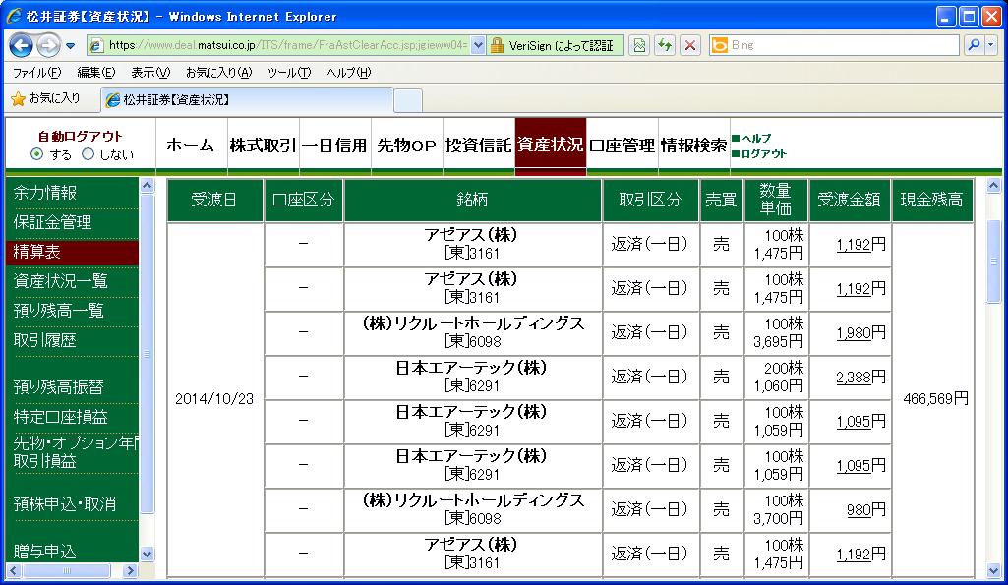The height and width of the screenshot is (585, 1008).
Task: Click the 受渡金額 column header
Action: tap(850, 200)
